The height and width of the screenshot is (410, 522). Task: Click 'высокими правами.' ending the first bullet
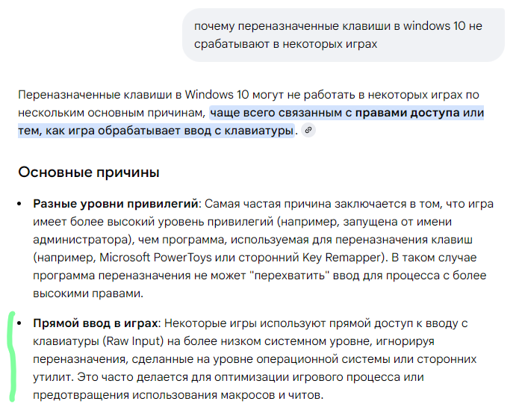[88, 293]
